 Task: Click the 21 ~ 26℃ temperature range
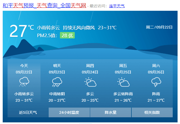pos(123,100)
